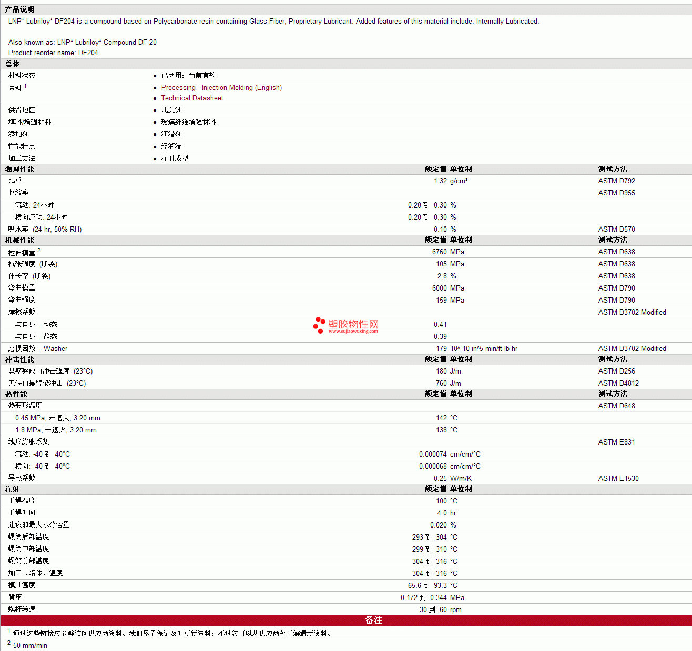The height and width of the screenshot is (651, 692).
Task: Click the ASTM D792 test method
Action: (x=617, y=181)
